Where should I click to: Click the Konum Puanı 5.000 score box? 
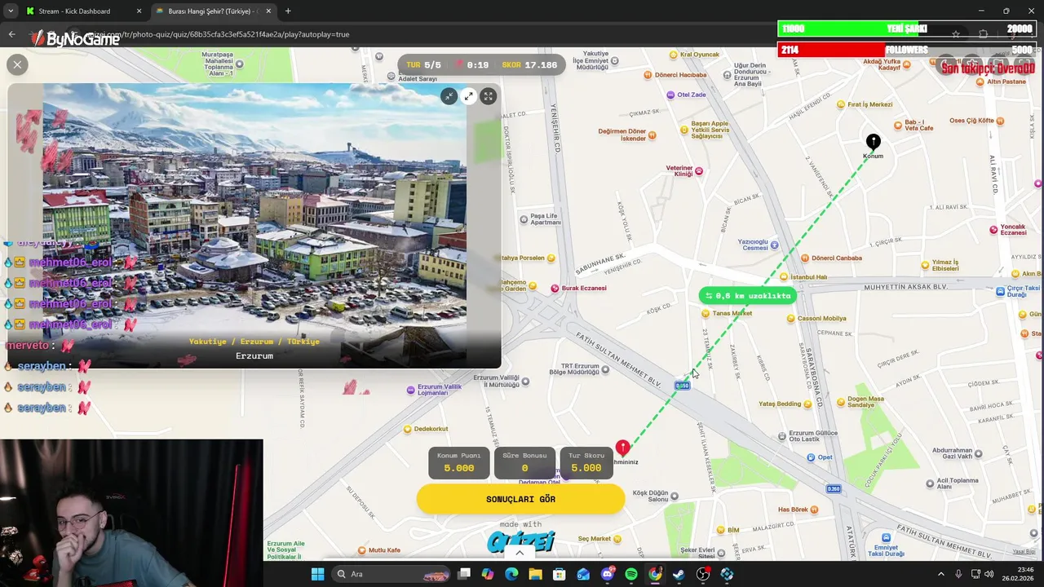point(458,462)
